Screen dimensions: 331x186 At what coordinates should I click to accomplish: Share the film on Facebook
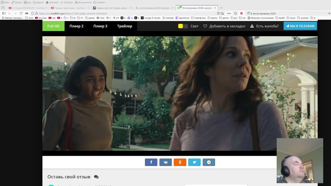pos(151,162)
